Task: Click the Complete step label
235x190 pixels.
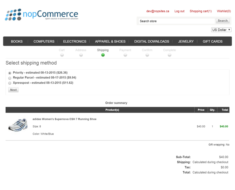Action: pos(170,50)
